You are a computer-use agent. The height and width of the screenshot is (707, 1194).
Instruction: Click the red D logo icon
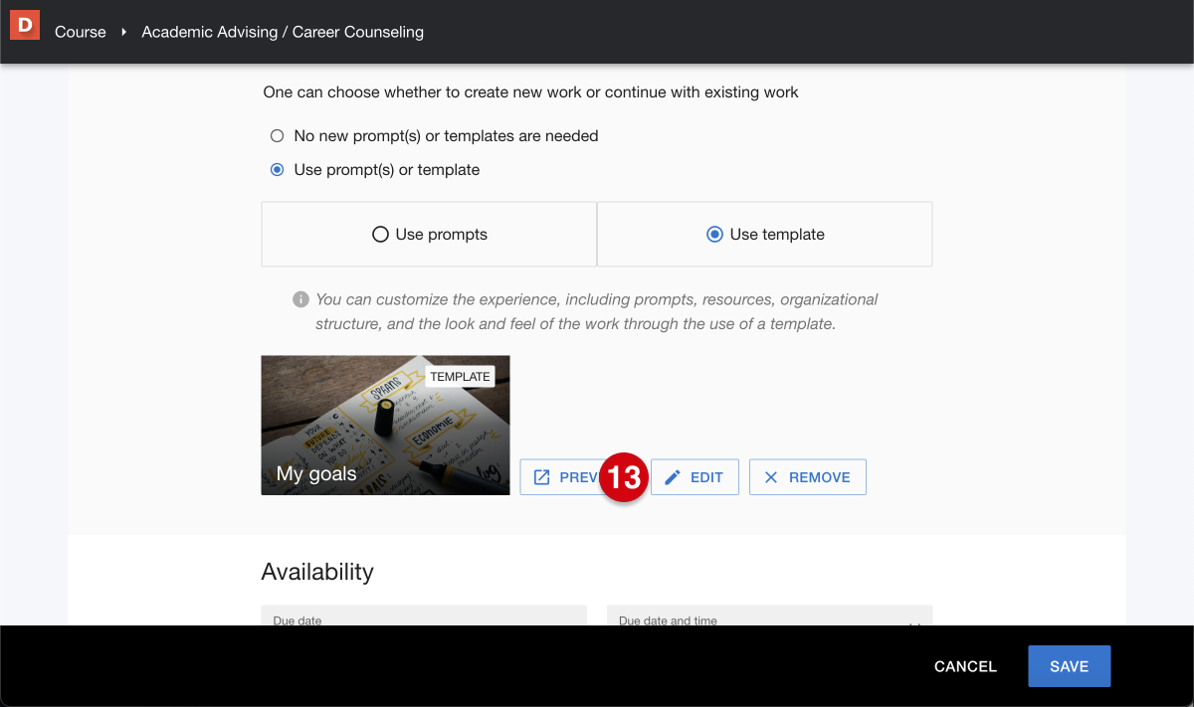tap(25, 25)
